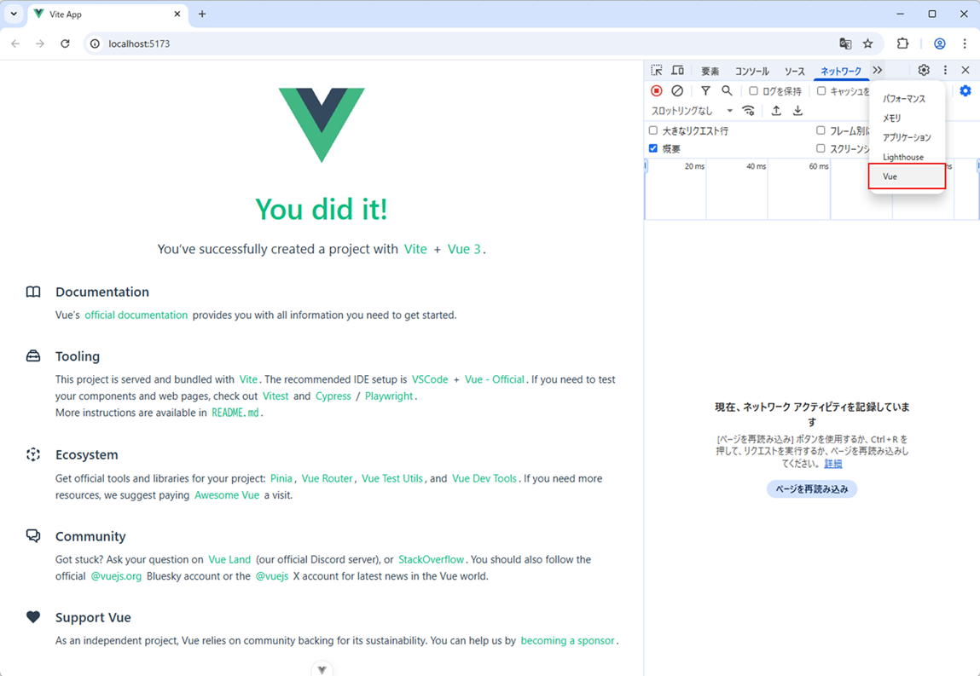Choose アプリケーション from overflow menu
Viewport: 980px width, 676px height.
pyautogui.click(x=907, y=137)
